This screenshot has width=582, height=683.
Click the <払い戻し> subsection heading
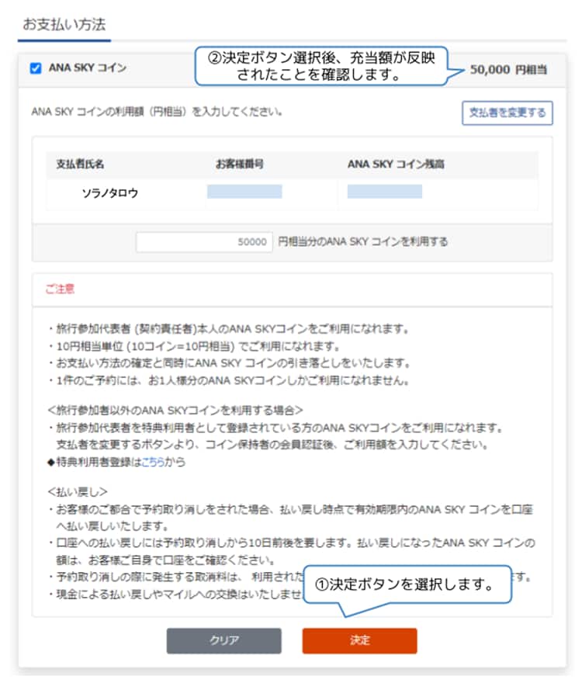click(x=77, y=492)
